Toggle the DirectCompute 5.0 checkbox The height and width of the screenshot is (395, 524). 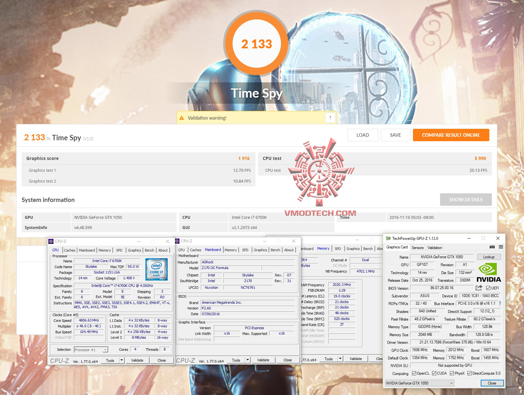tap(469, 373)
